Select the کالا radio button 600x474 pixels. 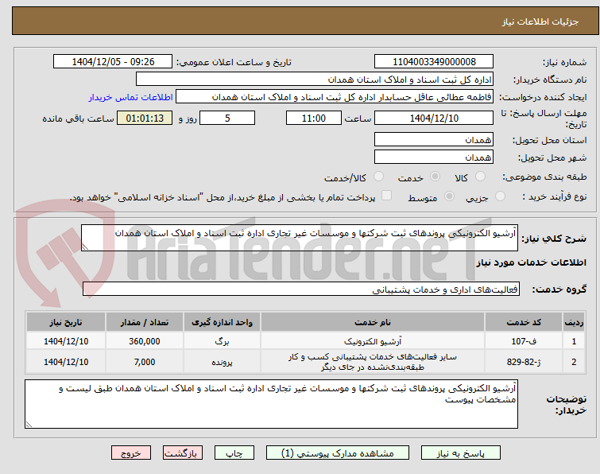(480, 177)
